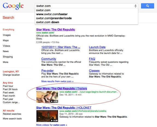Open the FAQ sitelink

point(92,59)
